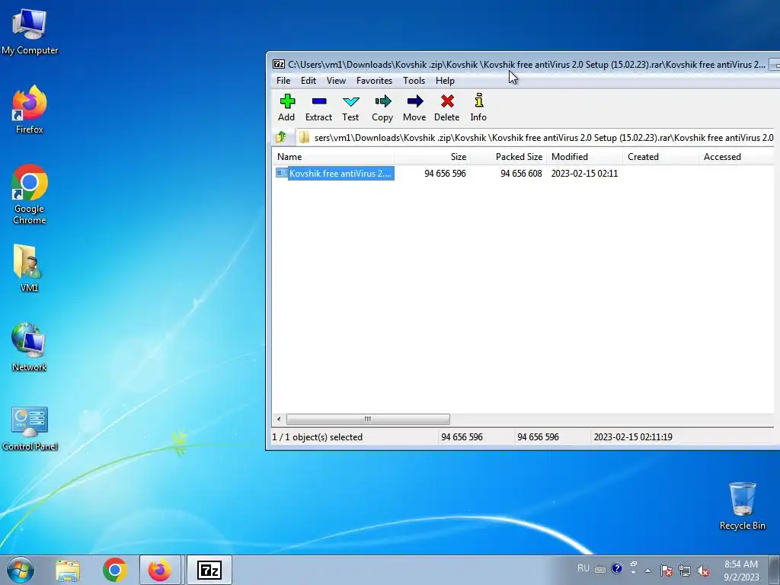Open the Edit menu
Viewport: 780px width, 585px height.
pyautogui.click(x=308, y=81)
